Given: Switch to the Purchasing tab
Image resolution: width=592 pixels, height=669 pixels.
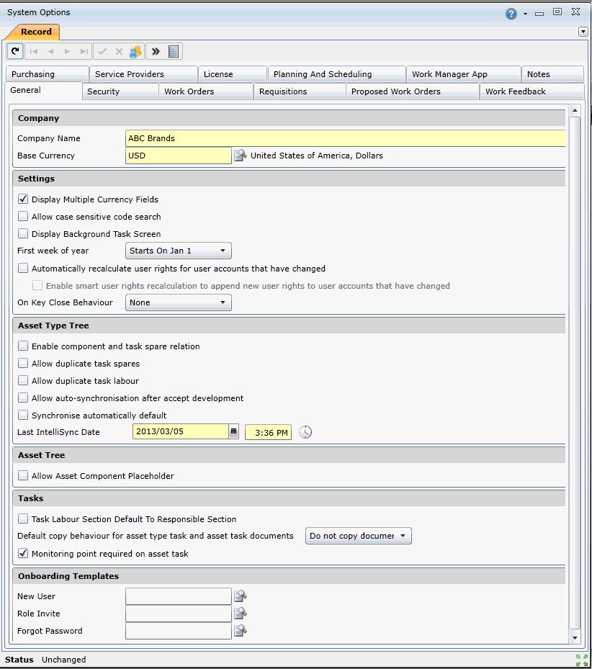Looking at the screenshot, I should tap(48, 74).
